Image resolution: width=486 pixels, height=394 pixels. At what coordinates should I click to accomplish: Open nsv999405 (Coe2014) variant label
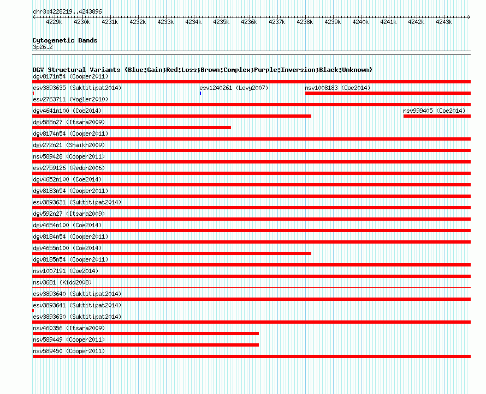pos(434,111)
